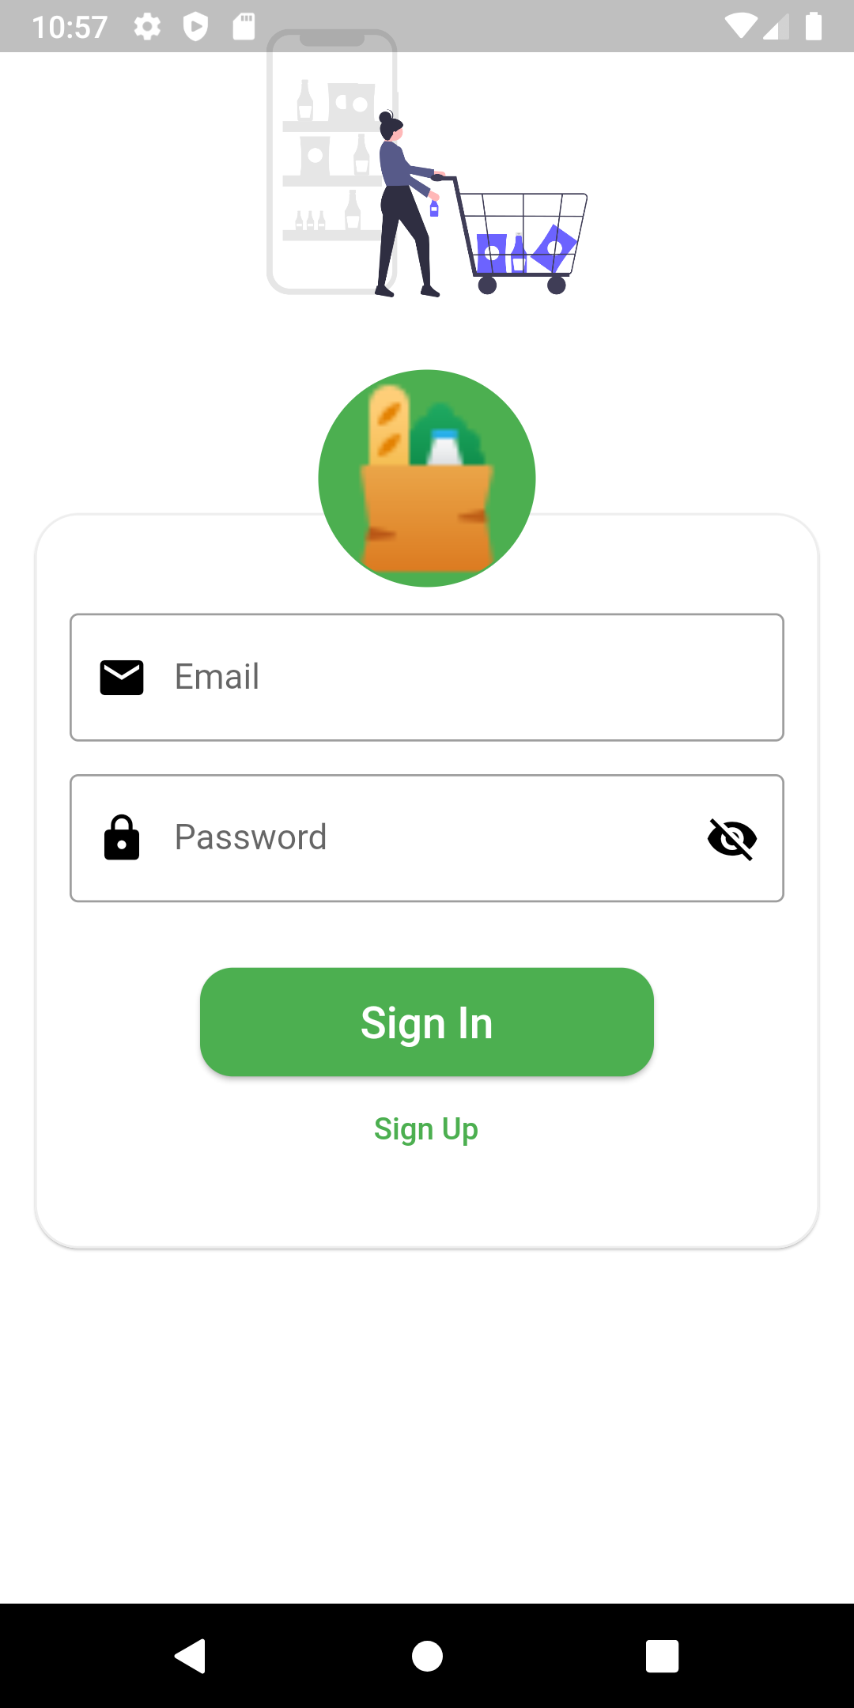Tap the shopping cart illustration
Screen dimensions: 854x1708
click(x=520, y=236)
